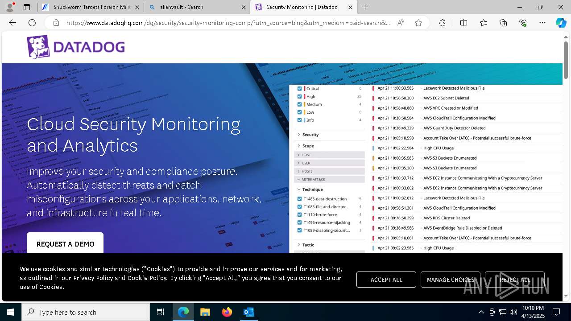The height and width of the screenshot is (321, 571).
Task: Click the Datadog logo
Action: tap(75, 47)
